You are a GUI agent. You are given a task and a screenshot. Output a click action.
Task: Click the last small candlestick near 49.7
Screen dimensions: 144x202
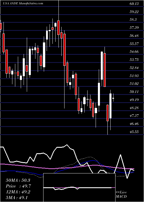[113, 98]
